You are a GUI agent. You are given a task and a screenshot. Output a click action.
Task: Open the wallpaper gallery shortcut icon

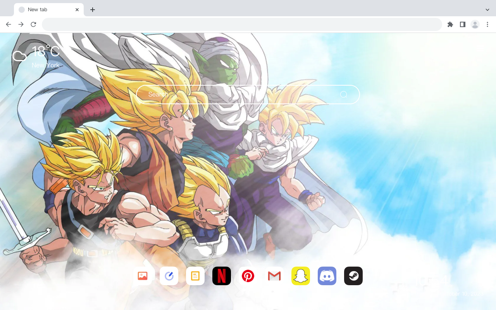click(143, 276)
